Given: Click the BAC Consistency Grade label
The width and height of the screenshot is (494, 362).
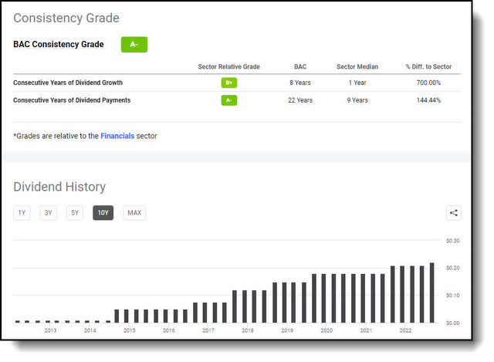Looking at the screenshot, I should [59, 45].
